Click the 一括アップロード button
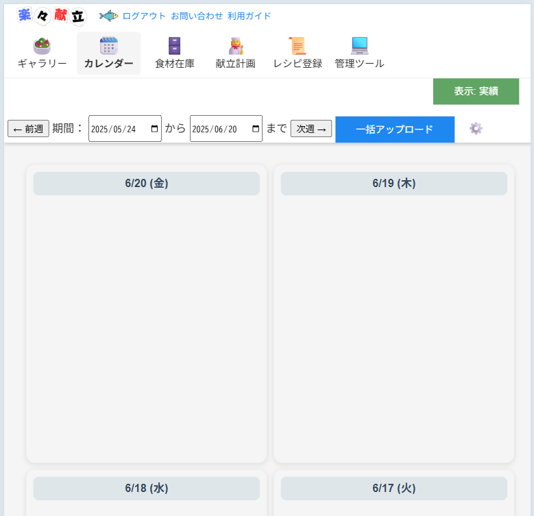Viewport: 534px width, 516px height. coord(395,130)
